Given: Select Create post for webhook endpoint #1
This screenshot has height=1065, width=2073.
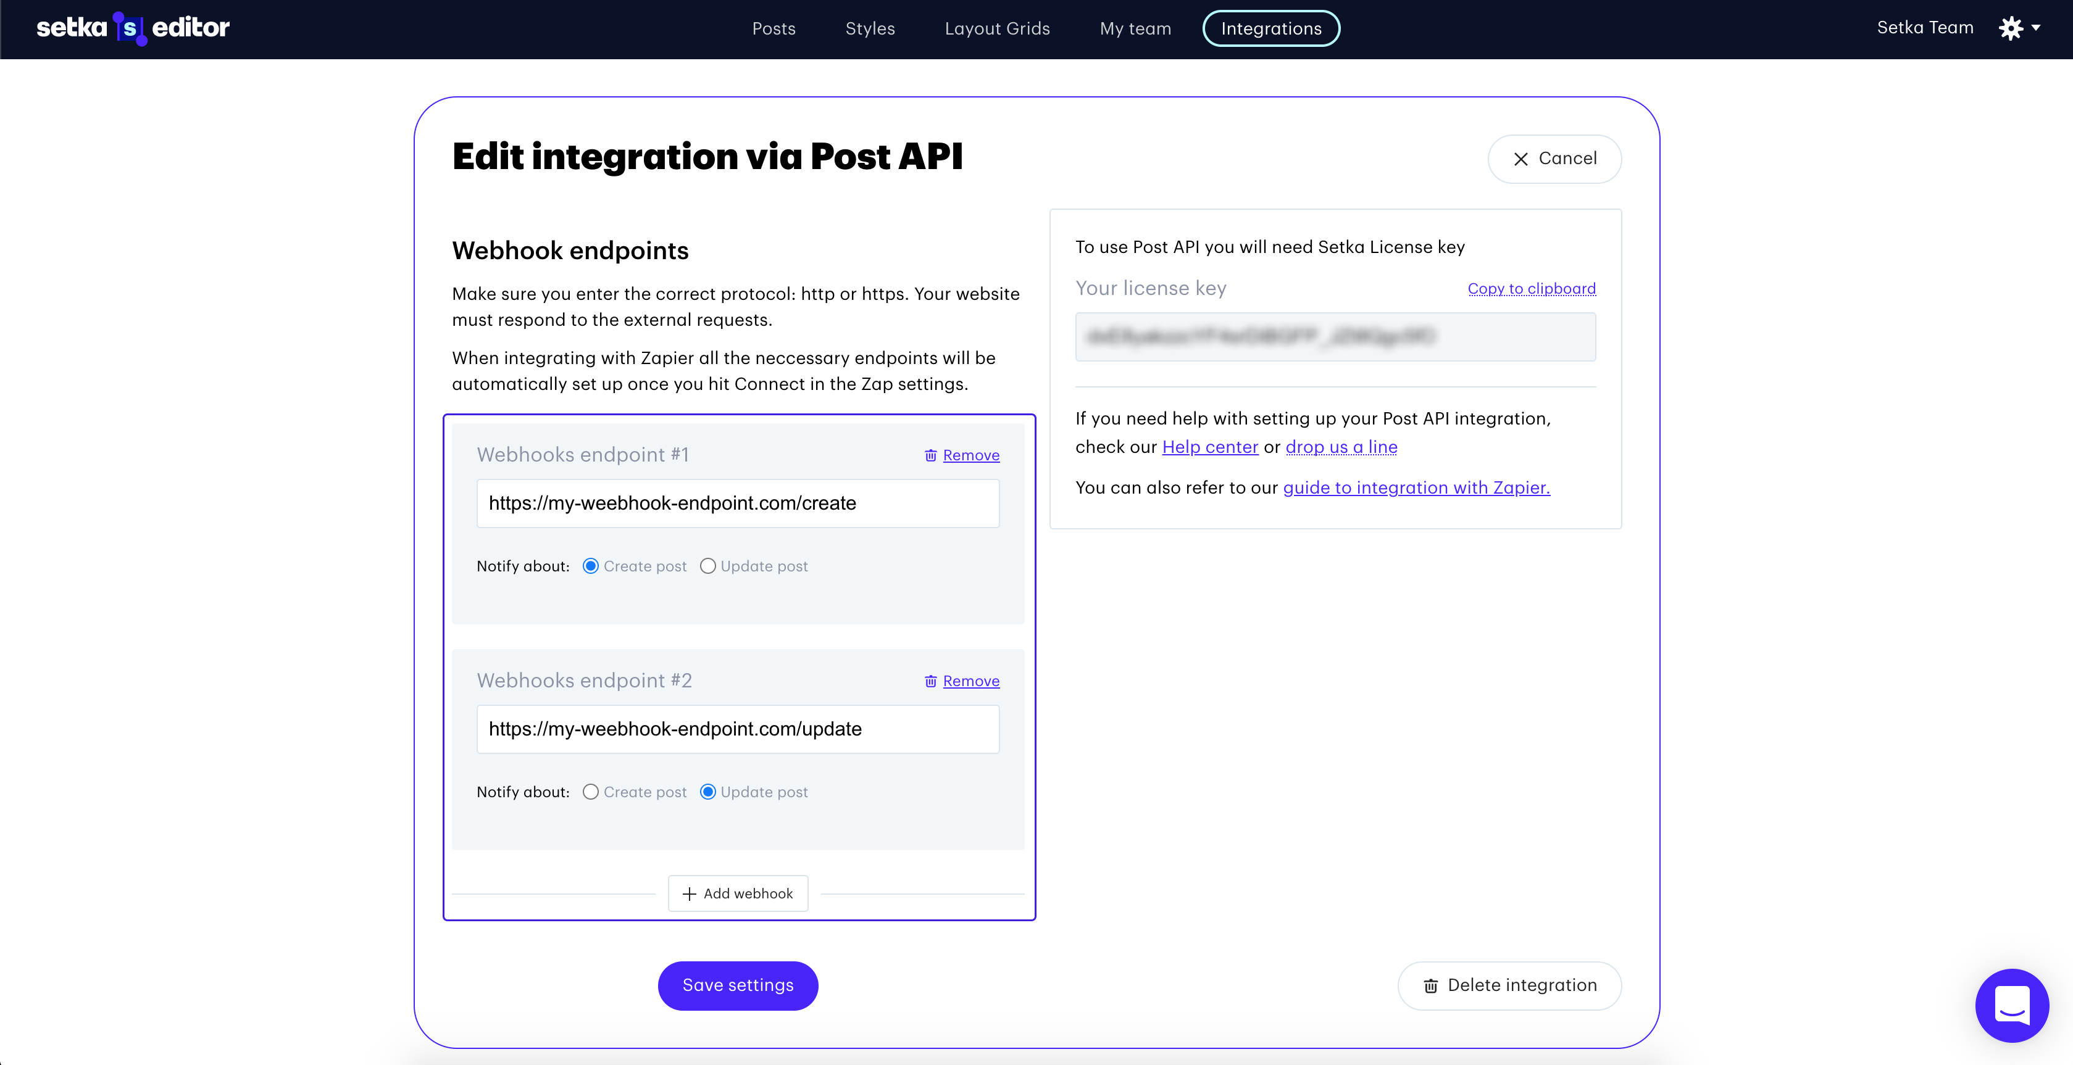Looking at the screenshot, I should [591, 565].
